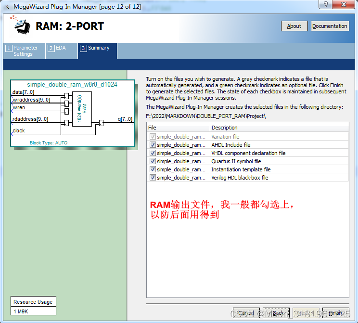Click the About button
The width and height of the screenshot is (358, 323).
click(x=294, y=26)
